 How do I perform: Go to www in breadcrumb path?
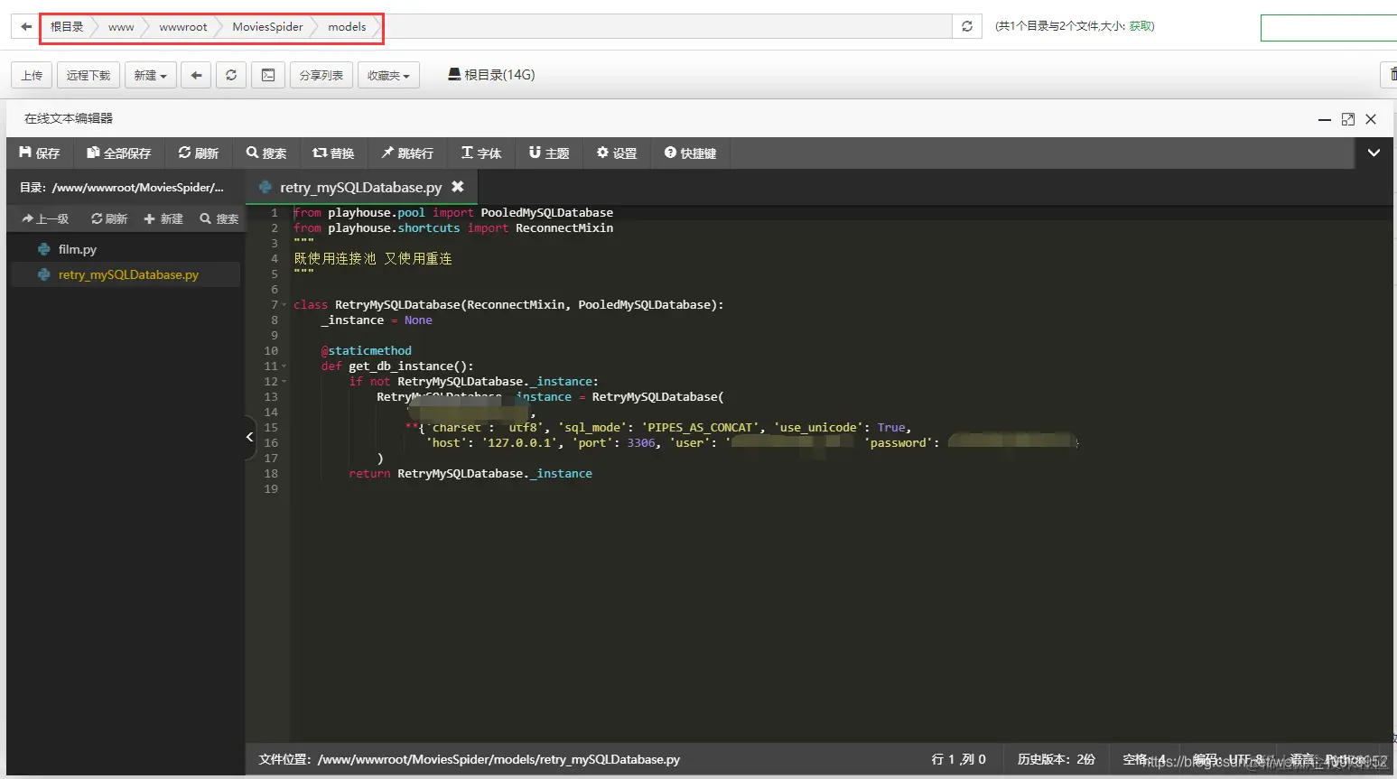(x=121, y=27)
